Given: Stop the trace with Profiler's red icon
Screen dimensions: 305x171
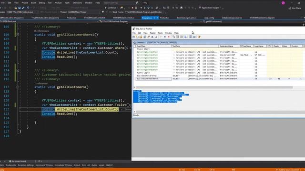Looking at the screenshot, I should click(169, 37).
